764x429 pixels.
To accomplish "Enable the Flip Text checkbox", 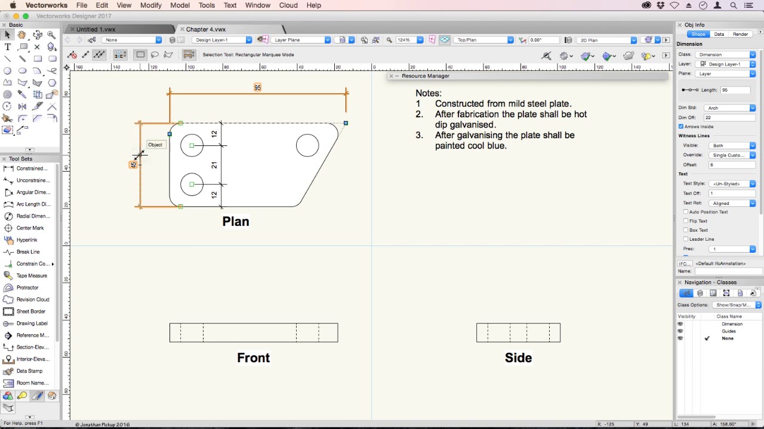I will click(685, 221).
